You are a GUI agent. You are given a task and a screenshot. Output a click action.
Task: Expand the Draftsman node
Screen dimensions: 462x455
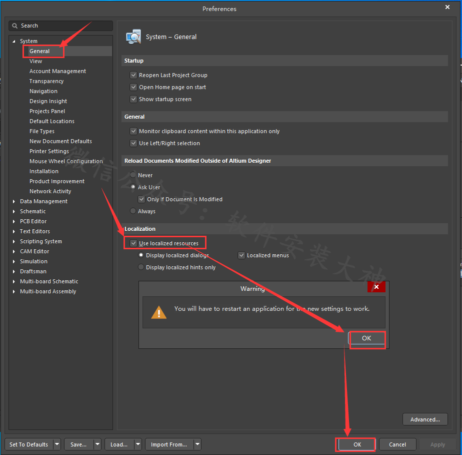[14, 272]
